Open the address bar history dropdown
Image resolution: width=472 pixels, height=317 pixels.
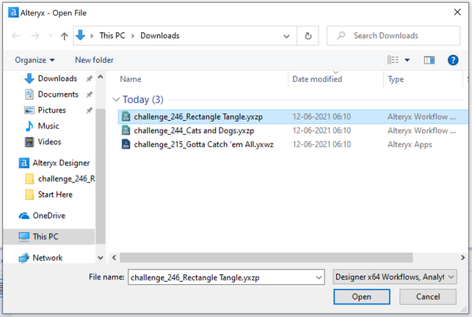tap(288, 36)
